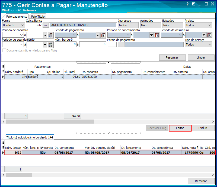Expand Período de agendamento start date dropdown
This screenshot has width=217, height=187.
pyautogui.click(x=21, y=44)
